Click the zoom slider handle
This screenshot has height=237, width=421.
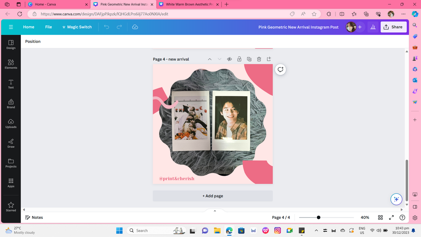[x=319, y=217]
